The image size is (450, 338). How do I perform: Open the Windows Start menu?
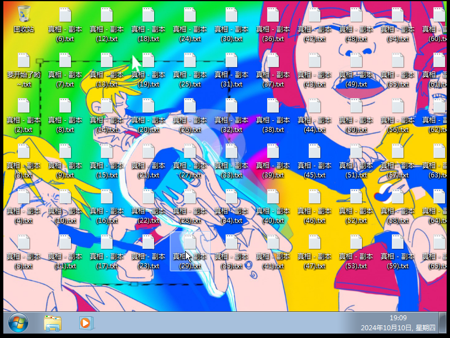click(x=18, y=322)
